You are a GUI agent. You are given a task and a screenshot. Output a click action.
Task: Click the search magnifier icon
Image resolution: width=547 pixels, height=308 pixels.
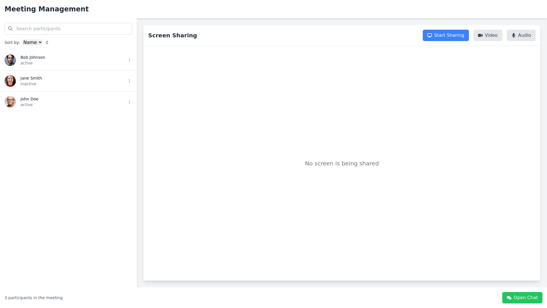point(10,29)
